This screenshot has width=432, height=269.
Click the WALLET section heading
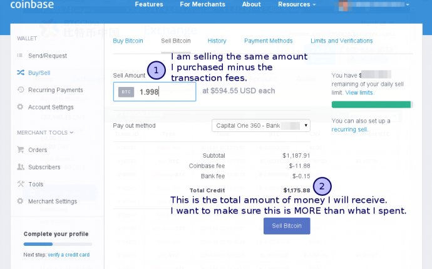[27, 39]
